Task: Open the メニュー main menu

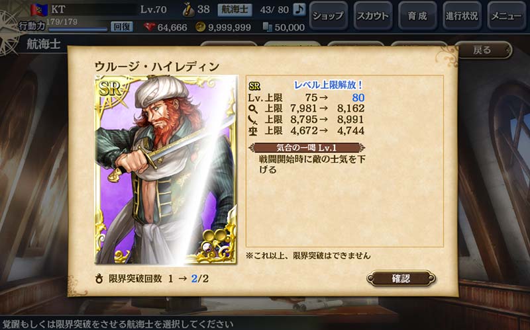Action: 506,15
